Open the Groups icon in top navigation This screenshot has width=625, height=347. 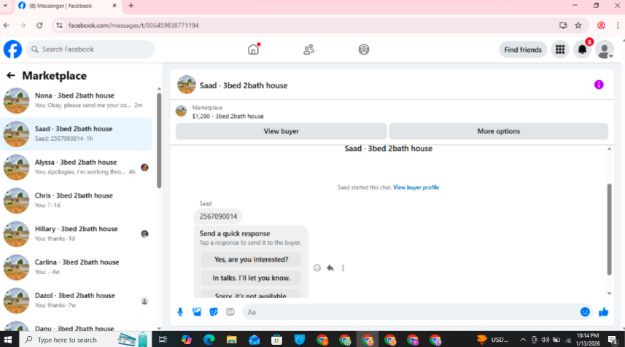coord(363,50)
